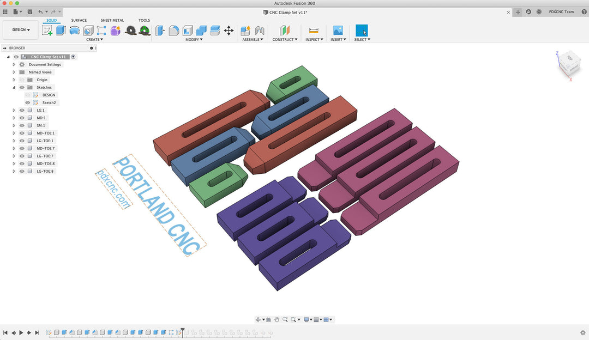
Task: Click the Insert image icon
Action: [x=338, y=31]
